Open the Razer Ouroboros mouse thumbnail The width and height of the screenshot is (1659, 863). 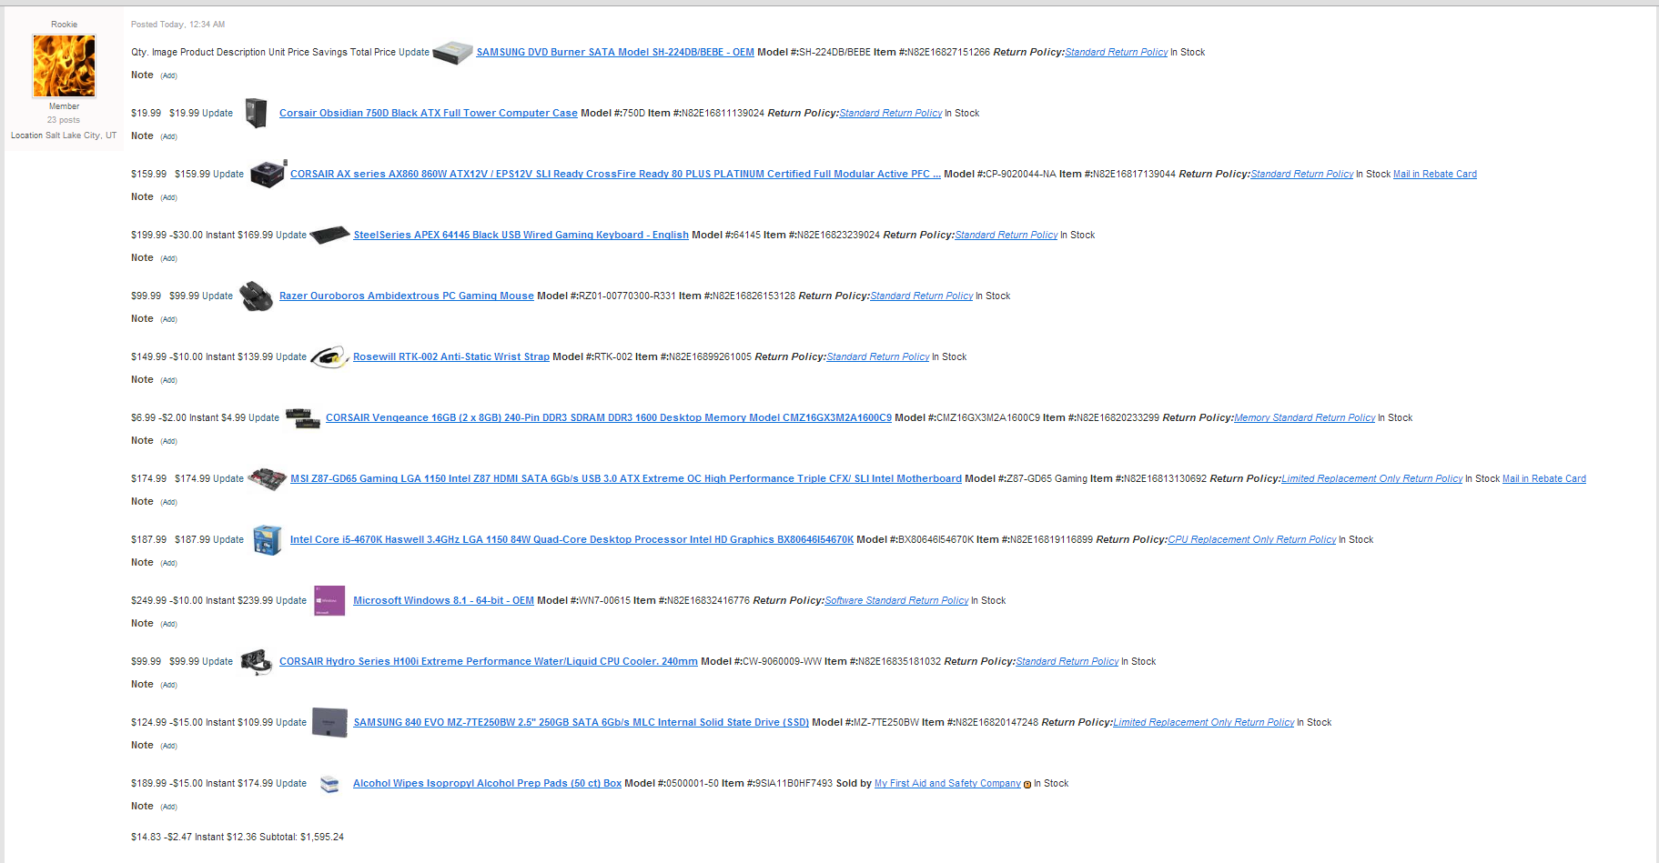pyautogui.click(x=256, y=296)
